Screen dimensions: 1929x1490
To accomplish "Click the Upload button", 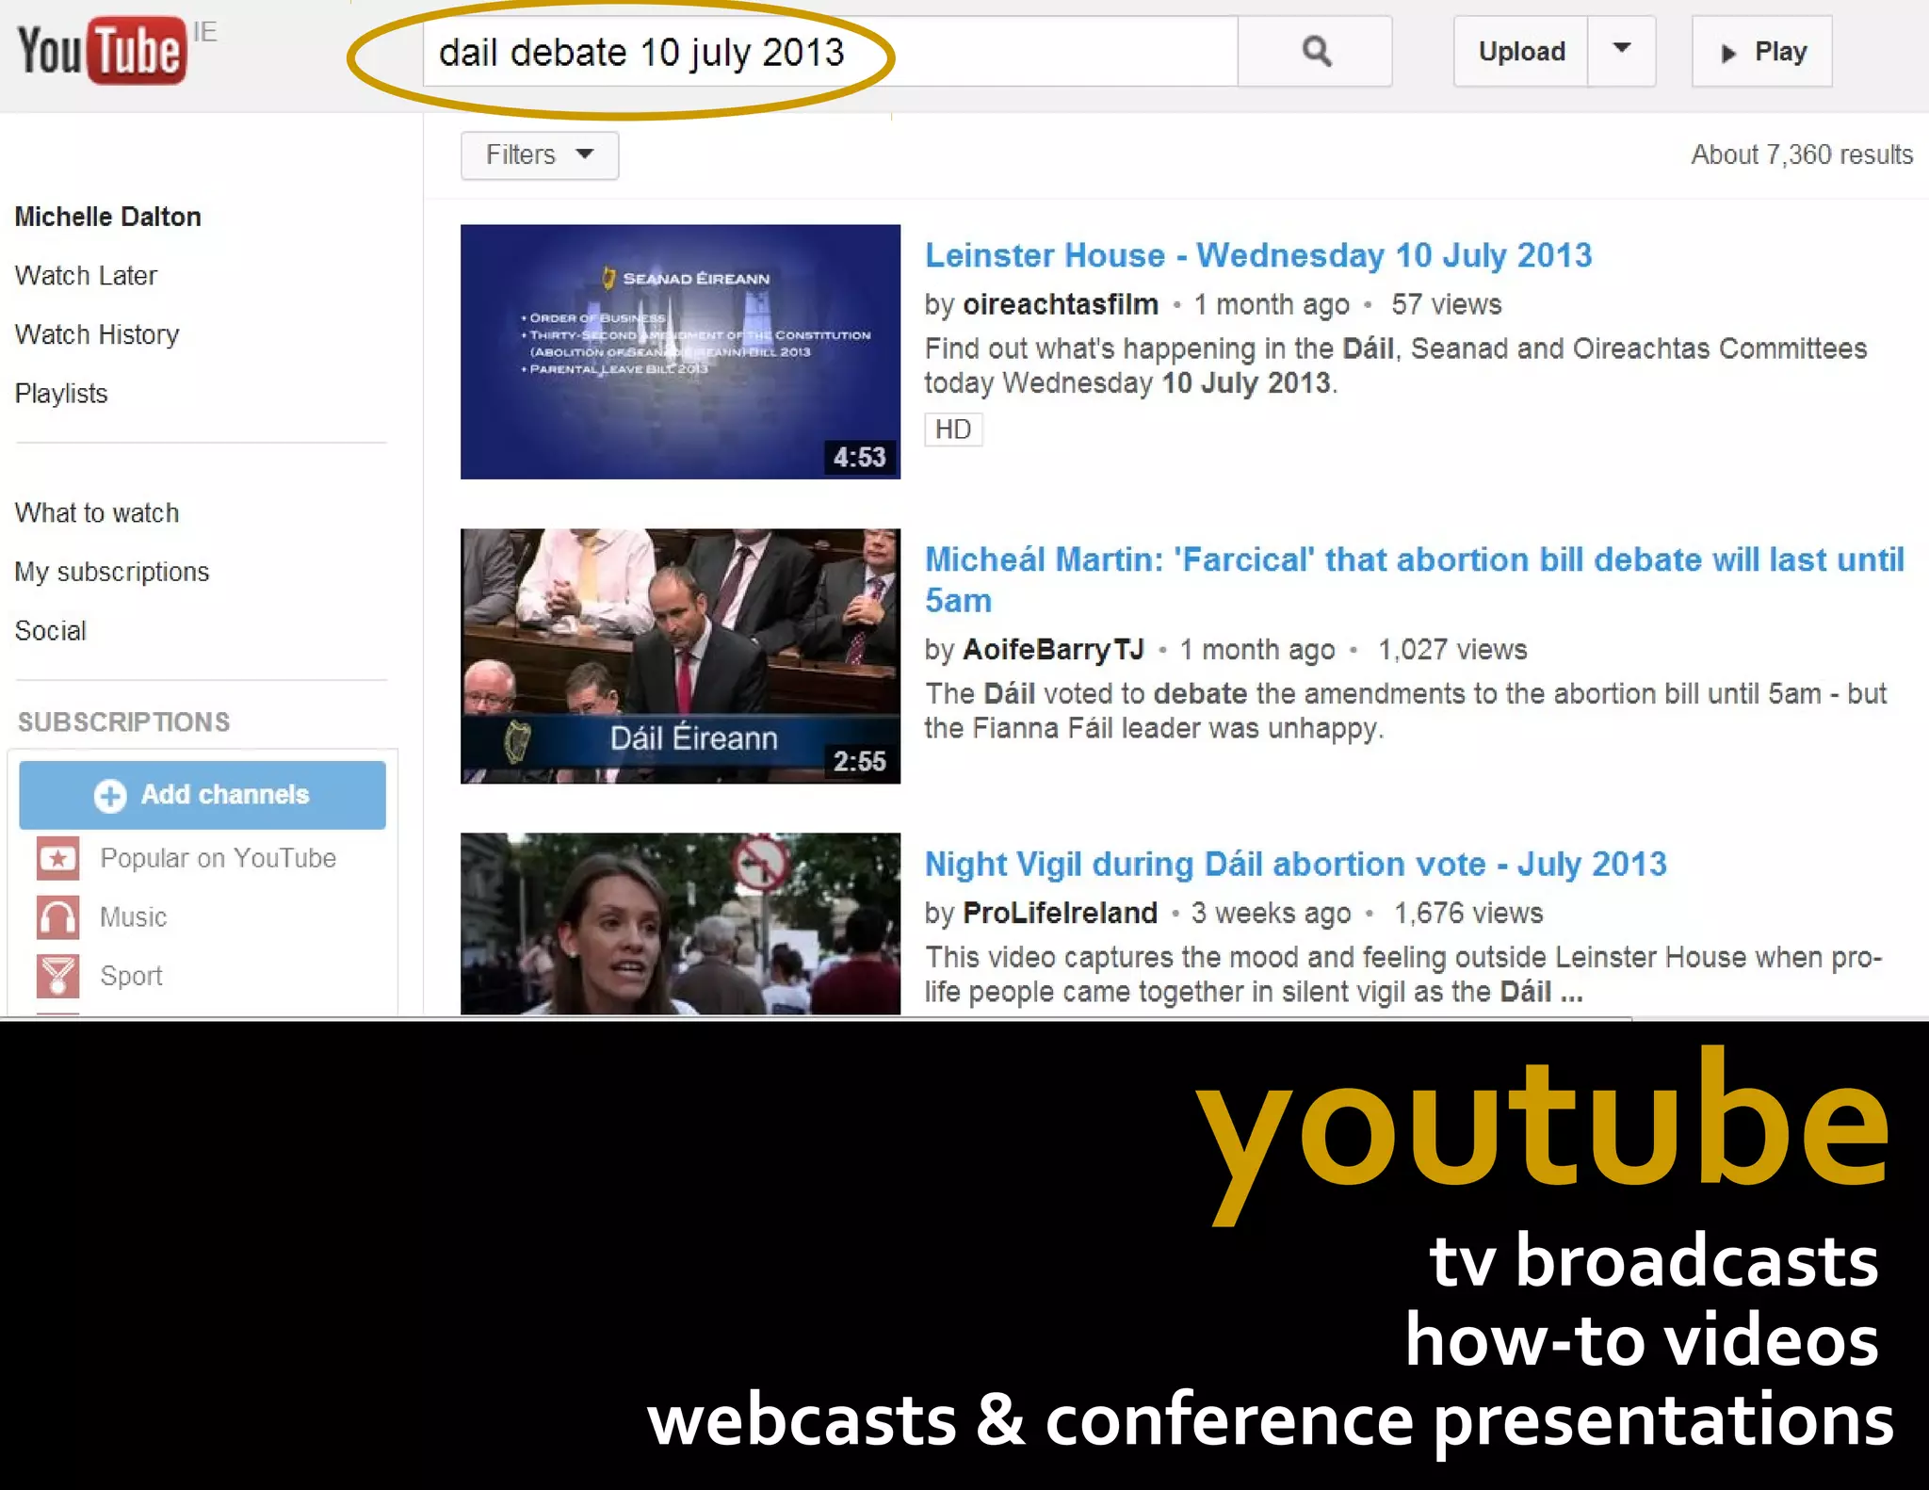I will 1521,51.
